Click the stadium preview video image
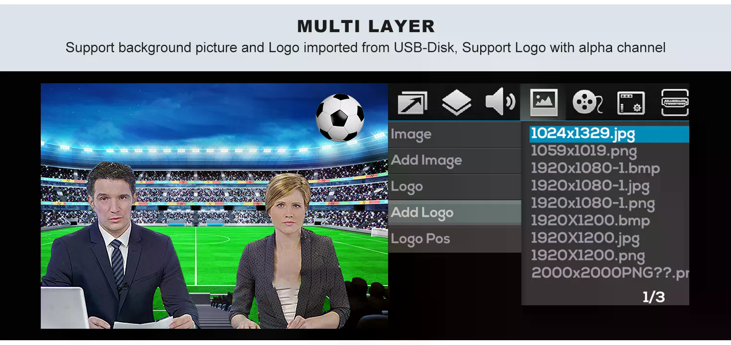Viewport: 731px width, 345px height. pos(214,206)
